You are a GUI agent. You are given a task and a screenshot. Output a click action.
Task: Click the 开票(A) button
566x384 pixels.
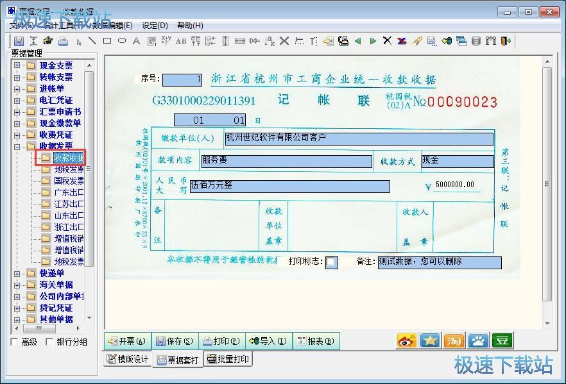click(x=126, y=341)
